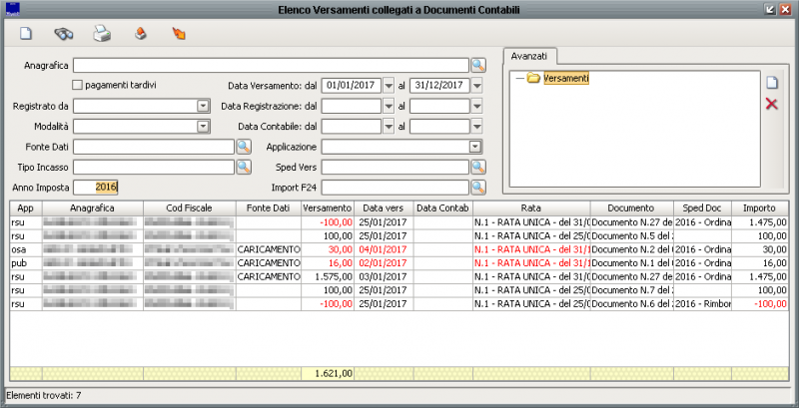Click the Data vers column header
Screen dimensions: 799x408
pyautogui.click(x=383, y=207)
